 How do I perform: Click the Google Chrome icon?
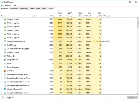pyautogui.click(x=5, y=60)
